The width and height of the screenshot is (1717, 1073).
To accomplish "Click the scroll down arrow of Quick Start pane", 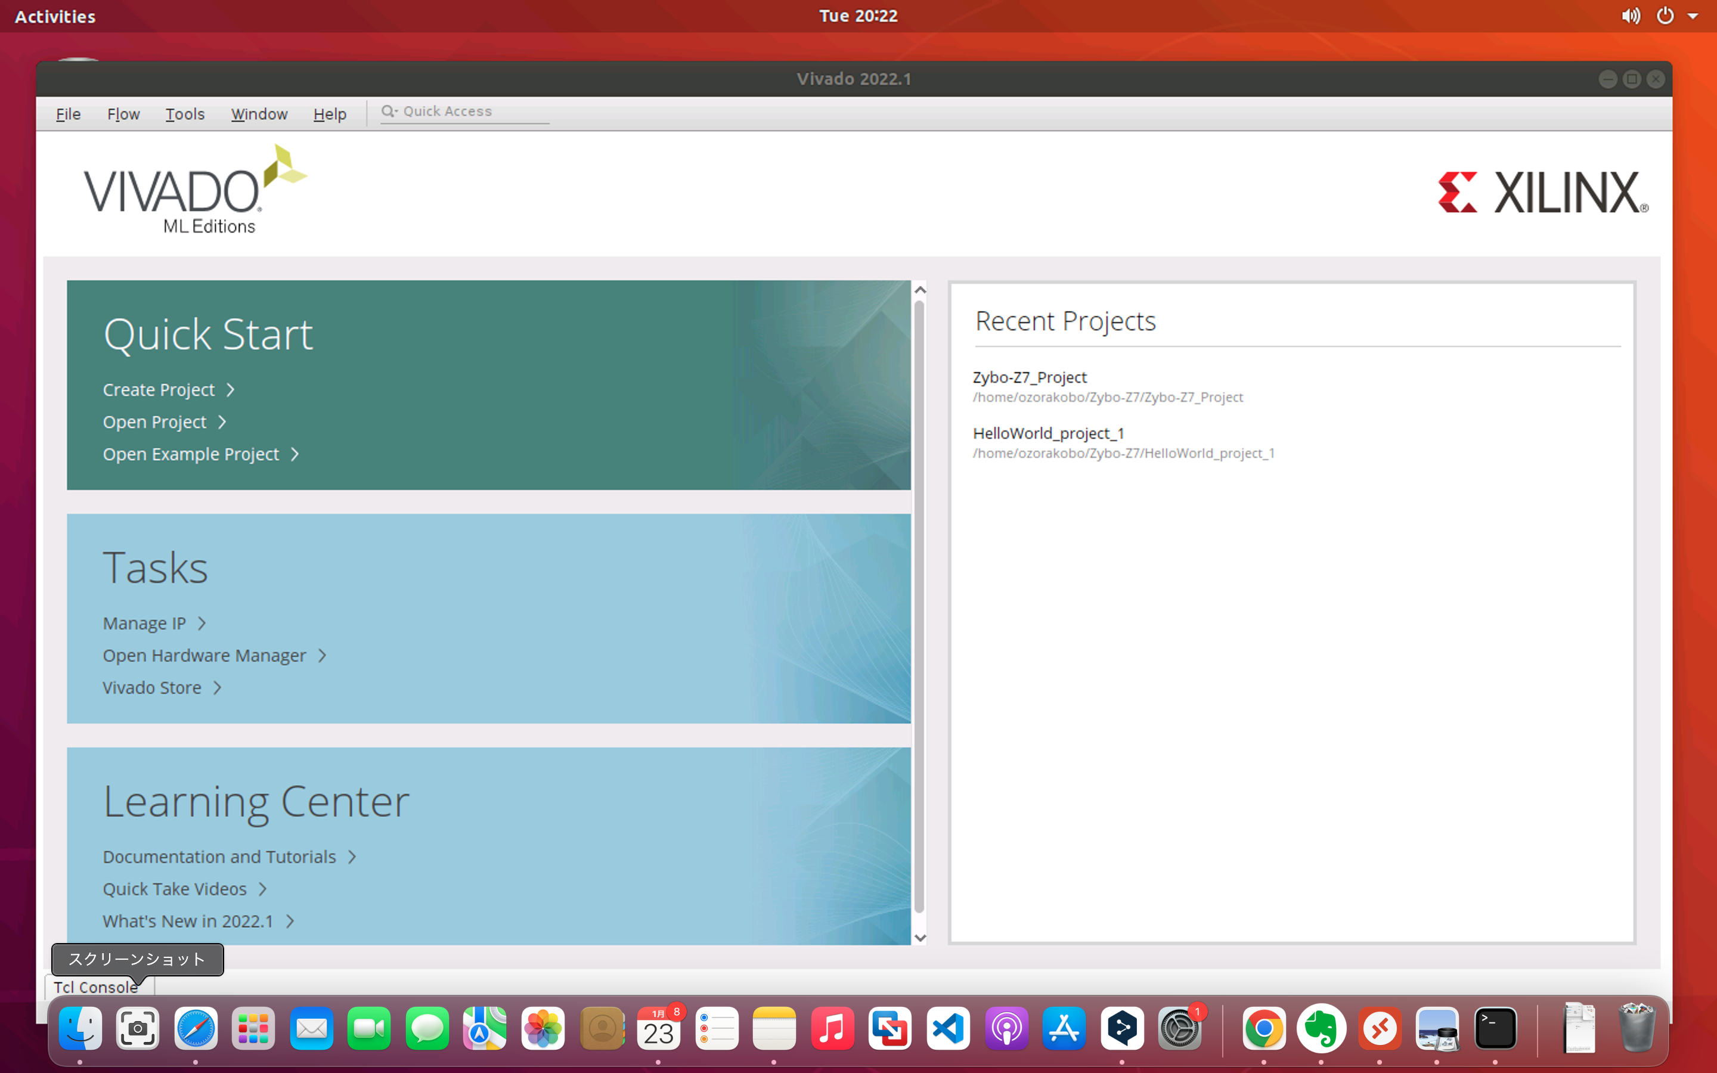I will pyautogui.click(x=921, y=938).
